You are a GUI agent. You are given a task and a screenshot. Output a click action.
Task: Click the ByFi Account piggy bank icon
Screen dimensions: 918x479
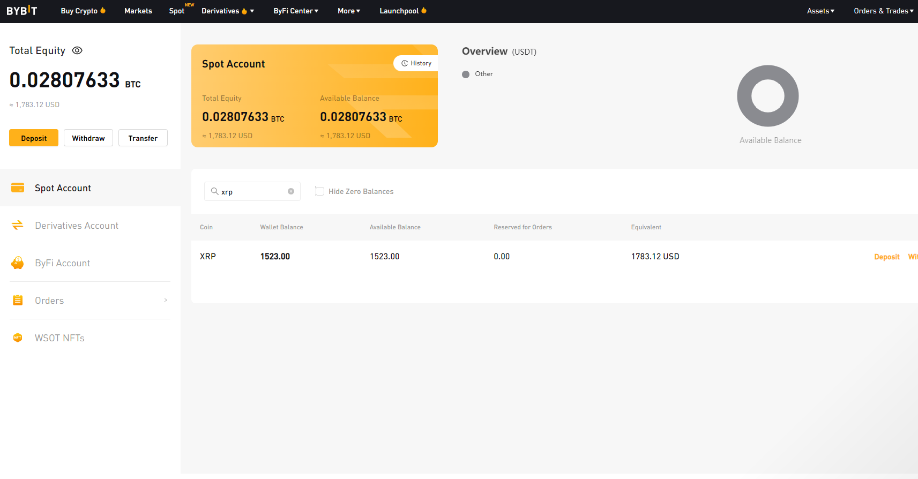tap(18, 263)
